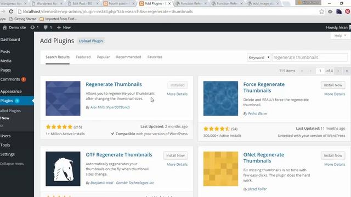Install ONet Regenerate Thumbnails plugin
This screenshot has height=197, width=351.
[x=333, y=155]
